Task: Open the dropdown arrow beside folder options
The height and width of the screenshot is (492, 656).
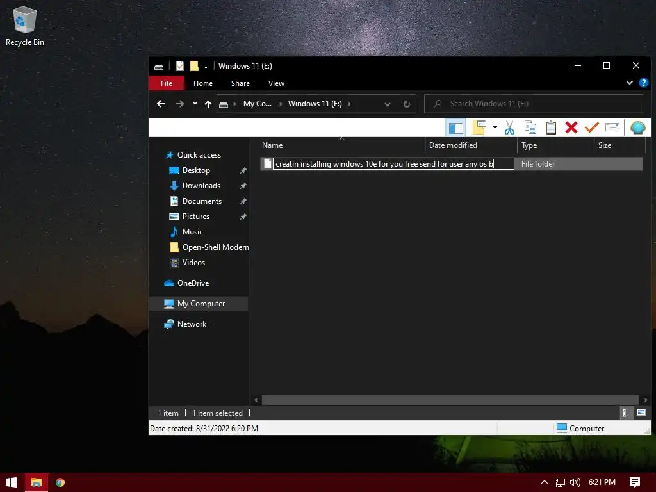Action: [495, 127]
